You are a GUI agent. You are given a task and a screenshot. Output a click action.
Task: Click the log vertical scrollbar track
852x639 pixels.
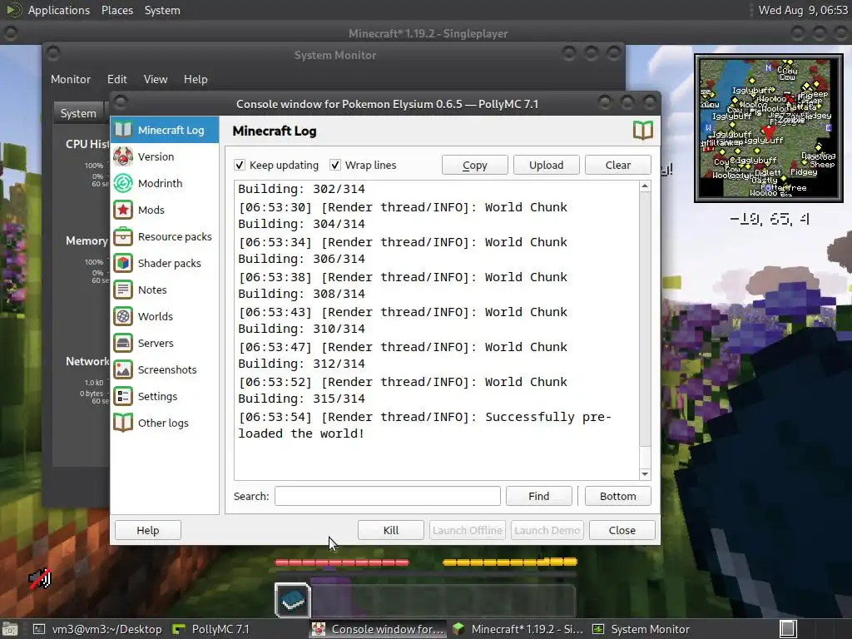(645, 330)
